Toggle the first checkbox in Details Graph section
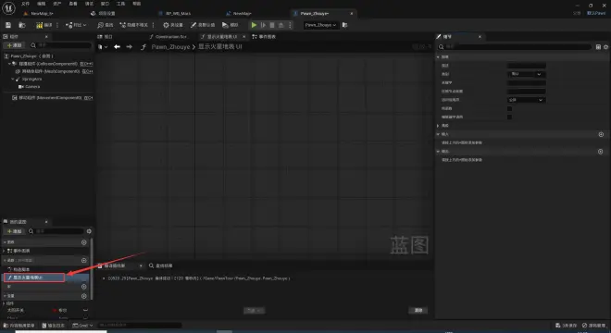This screenshot has height=333, width=611. coord(509,108)
